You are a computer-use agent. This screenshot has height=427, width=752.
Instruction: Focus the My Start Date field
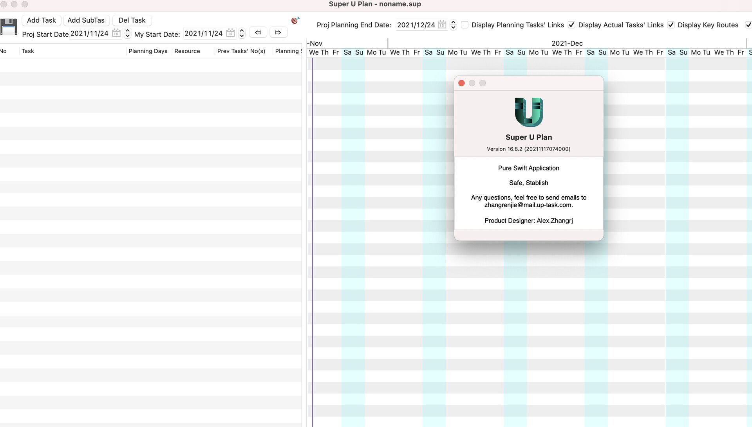[204, 33]
